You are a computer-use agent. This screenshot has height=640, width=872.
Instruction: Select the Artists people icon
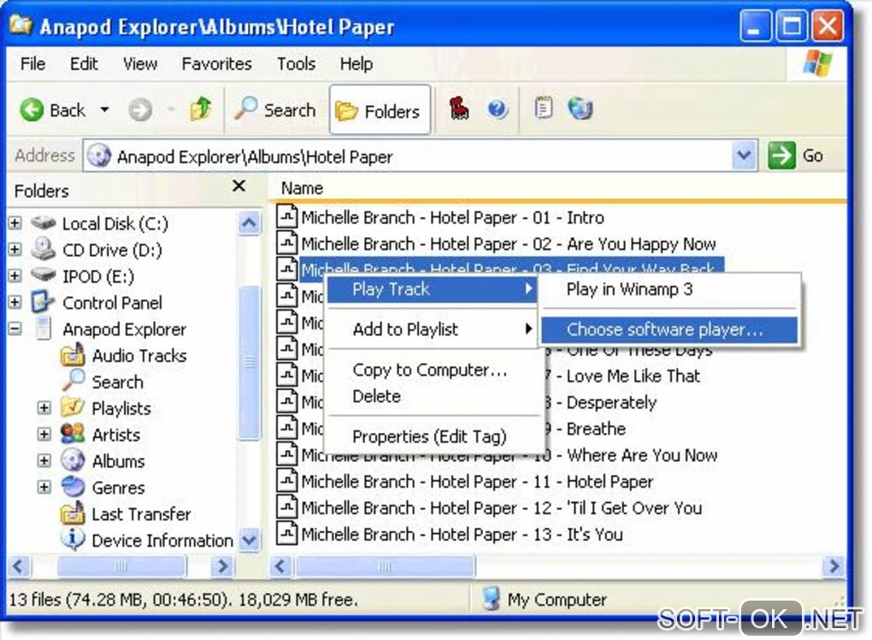point(73,434)
